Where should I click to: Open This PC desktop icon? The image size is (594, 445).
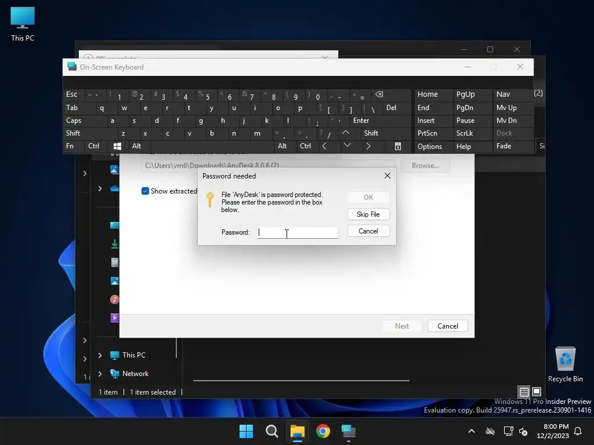(x=23, y=23)
